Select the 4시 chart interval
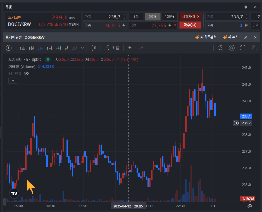 pyautogui.click(x=58, y=48)
